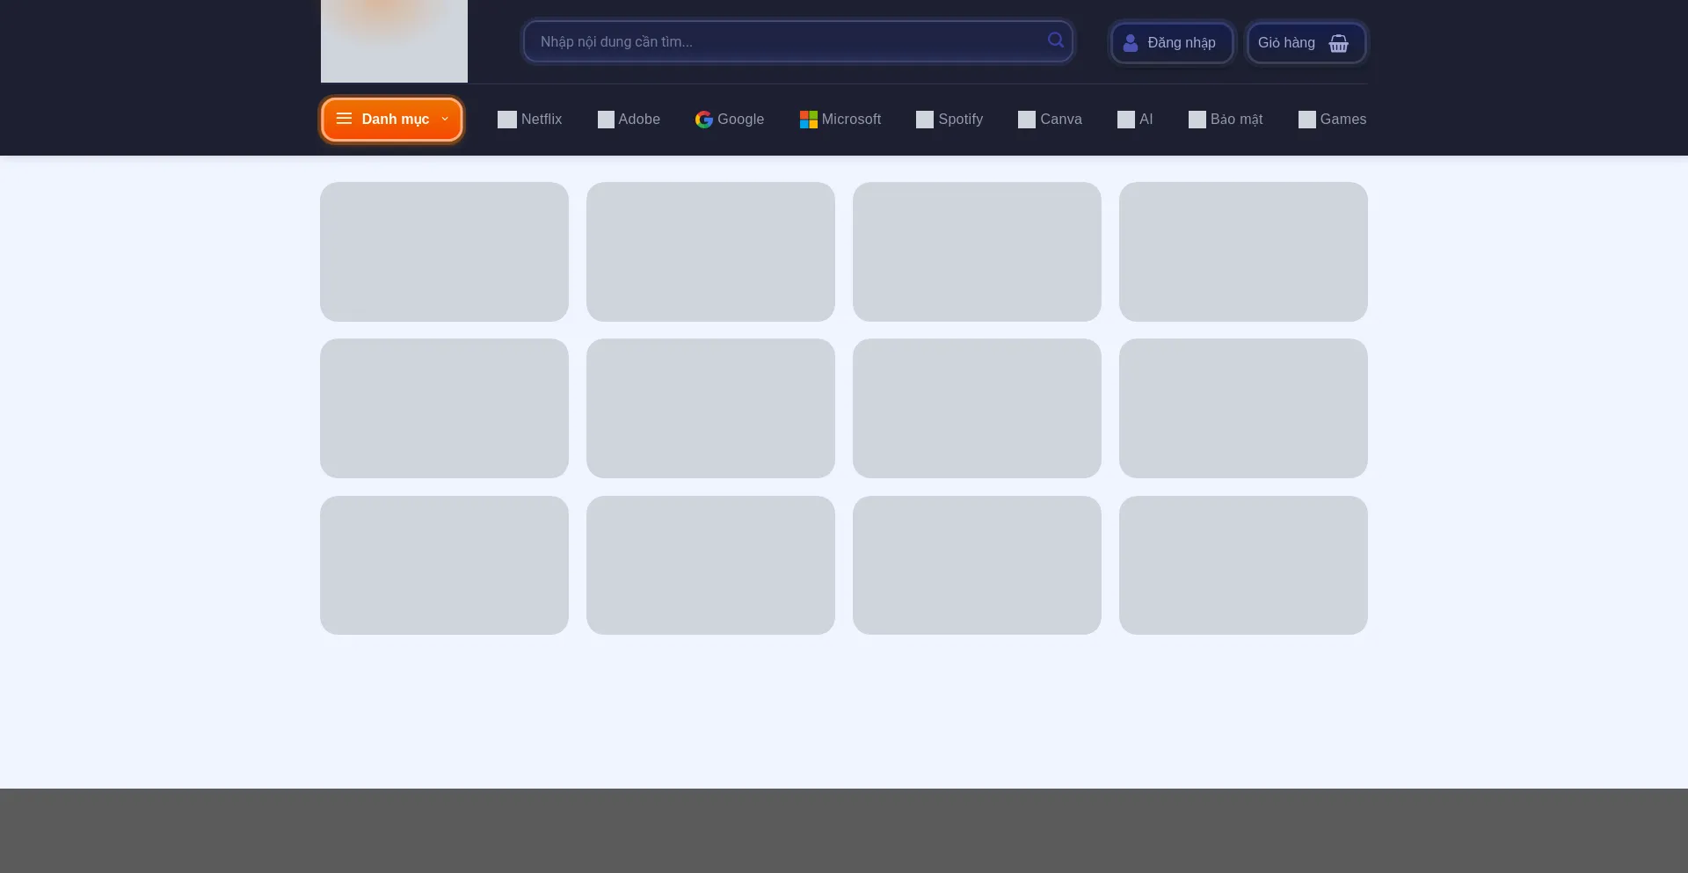Expand the Danh mục dropdown chevron
This screenshot has width=1688, height=873.
point(445,119)
